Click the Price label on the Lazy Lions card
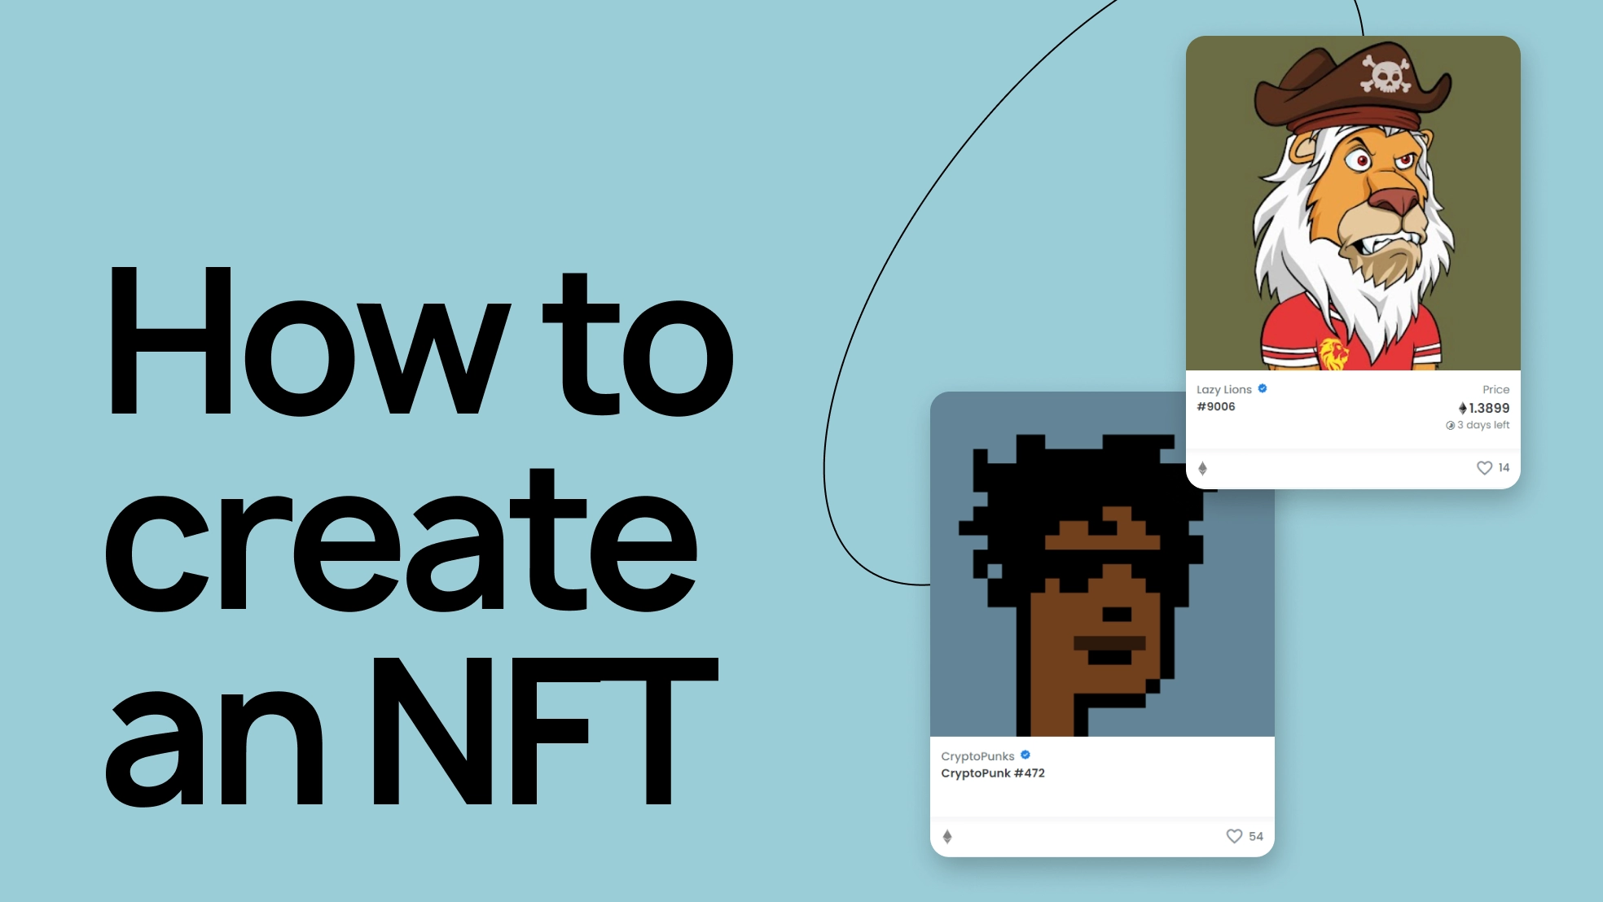This screenshot has width=1603, height=902. click(x=1497, y=389)
